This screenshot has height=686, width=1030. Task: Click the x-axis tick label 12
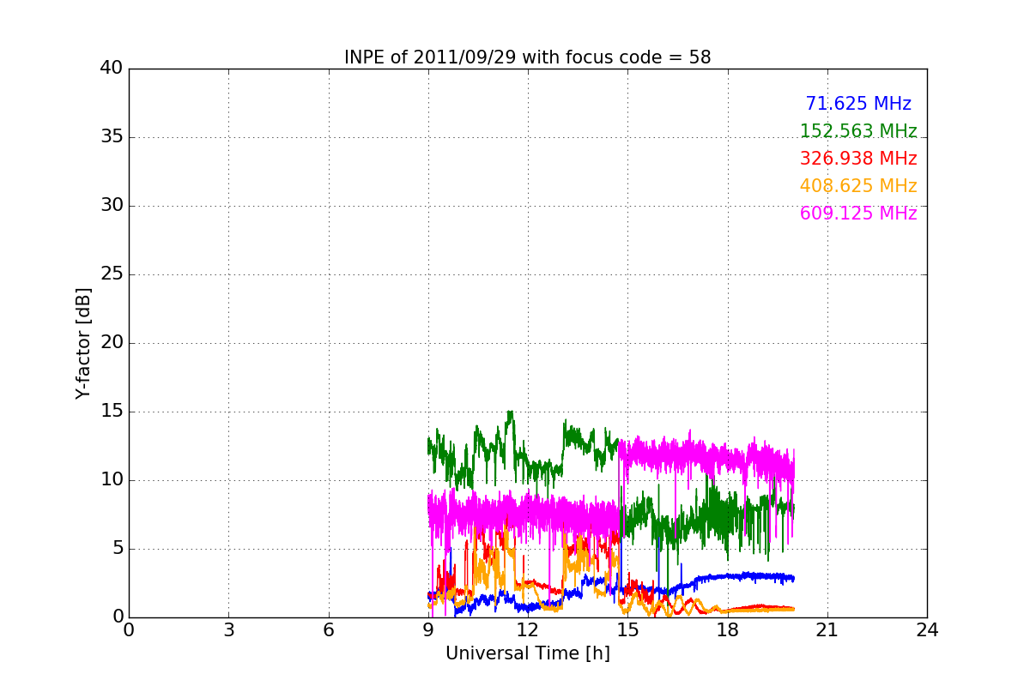[528, 630]
